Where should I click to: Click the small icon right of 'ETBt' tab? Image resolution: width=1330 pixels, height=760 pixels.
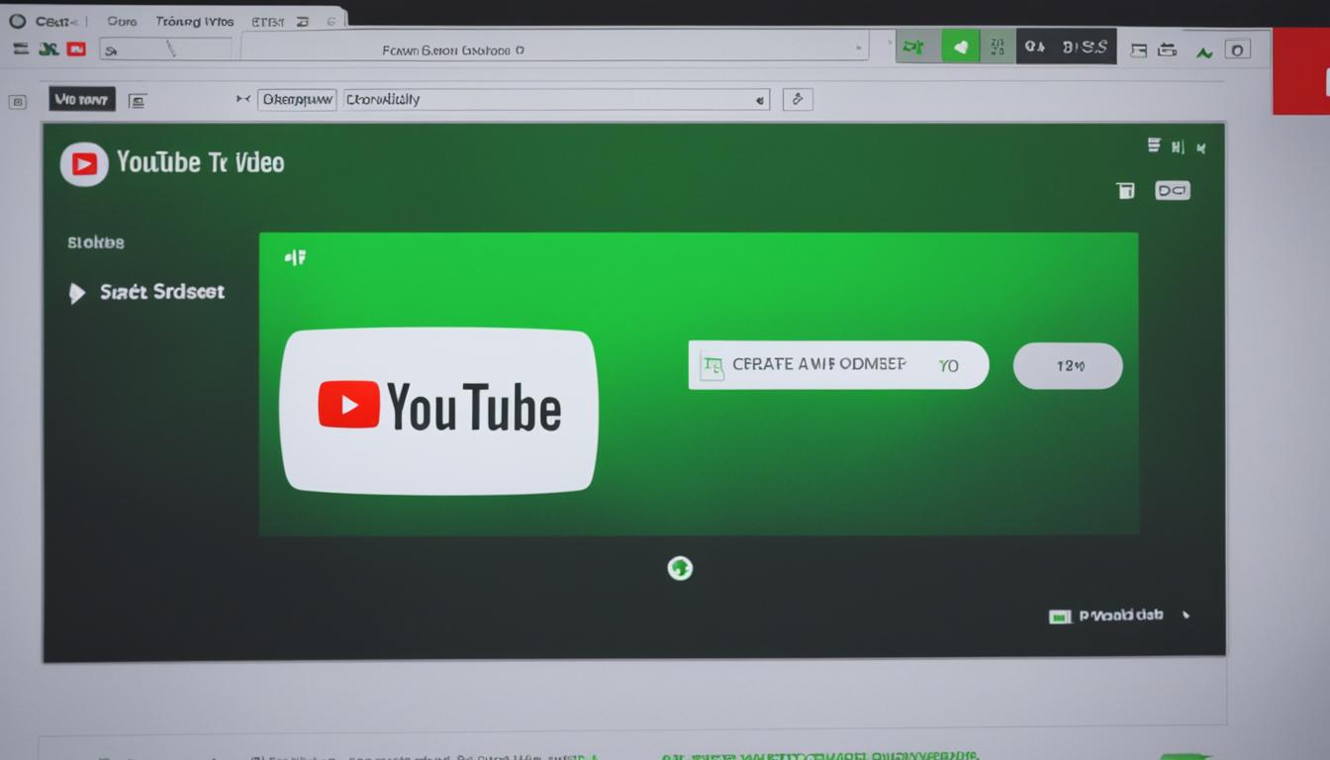[x=303, y=21]
